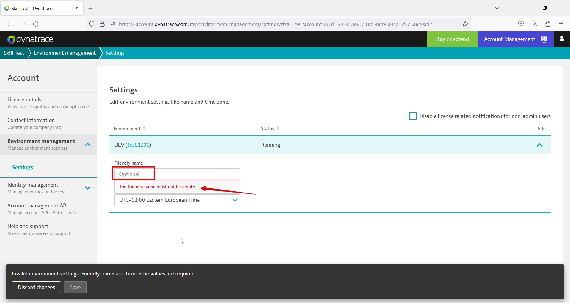This screenshot has height=303, width=570.
Task: Click the Settings breadcrumb
Action: click(x=115, y=53)
